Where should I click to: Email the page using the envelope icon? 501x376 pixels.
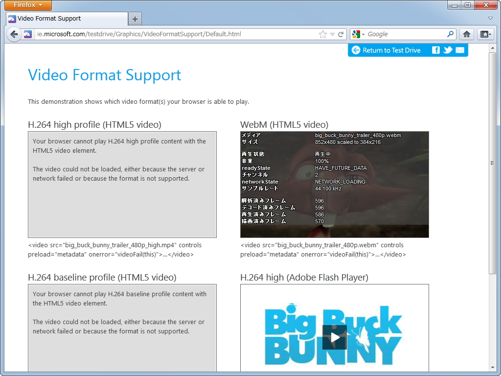[459, 50]
